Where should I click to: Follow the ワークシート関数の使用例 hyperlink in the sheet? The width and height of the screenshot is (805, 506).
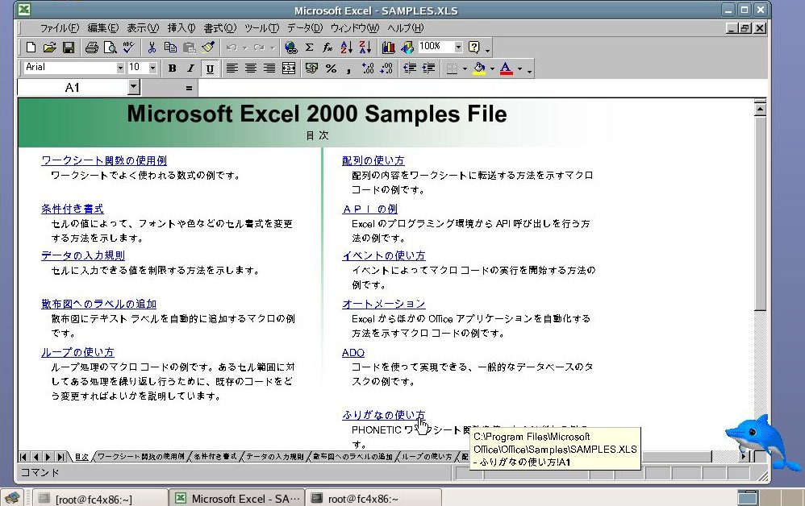(104, 160)
